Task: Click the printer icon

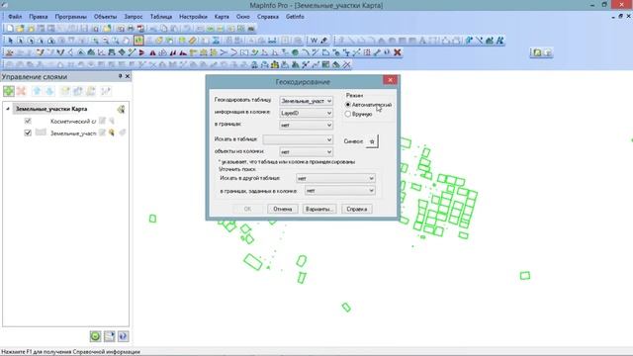Action: (131, 29)
